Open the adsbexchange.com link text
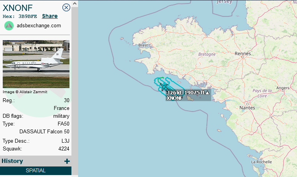Screen dimensions: 297x177 coord(39,26)
